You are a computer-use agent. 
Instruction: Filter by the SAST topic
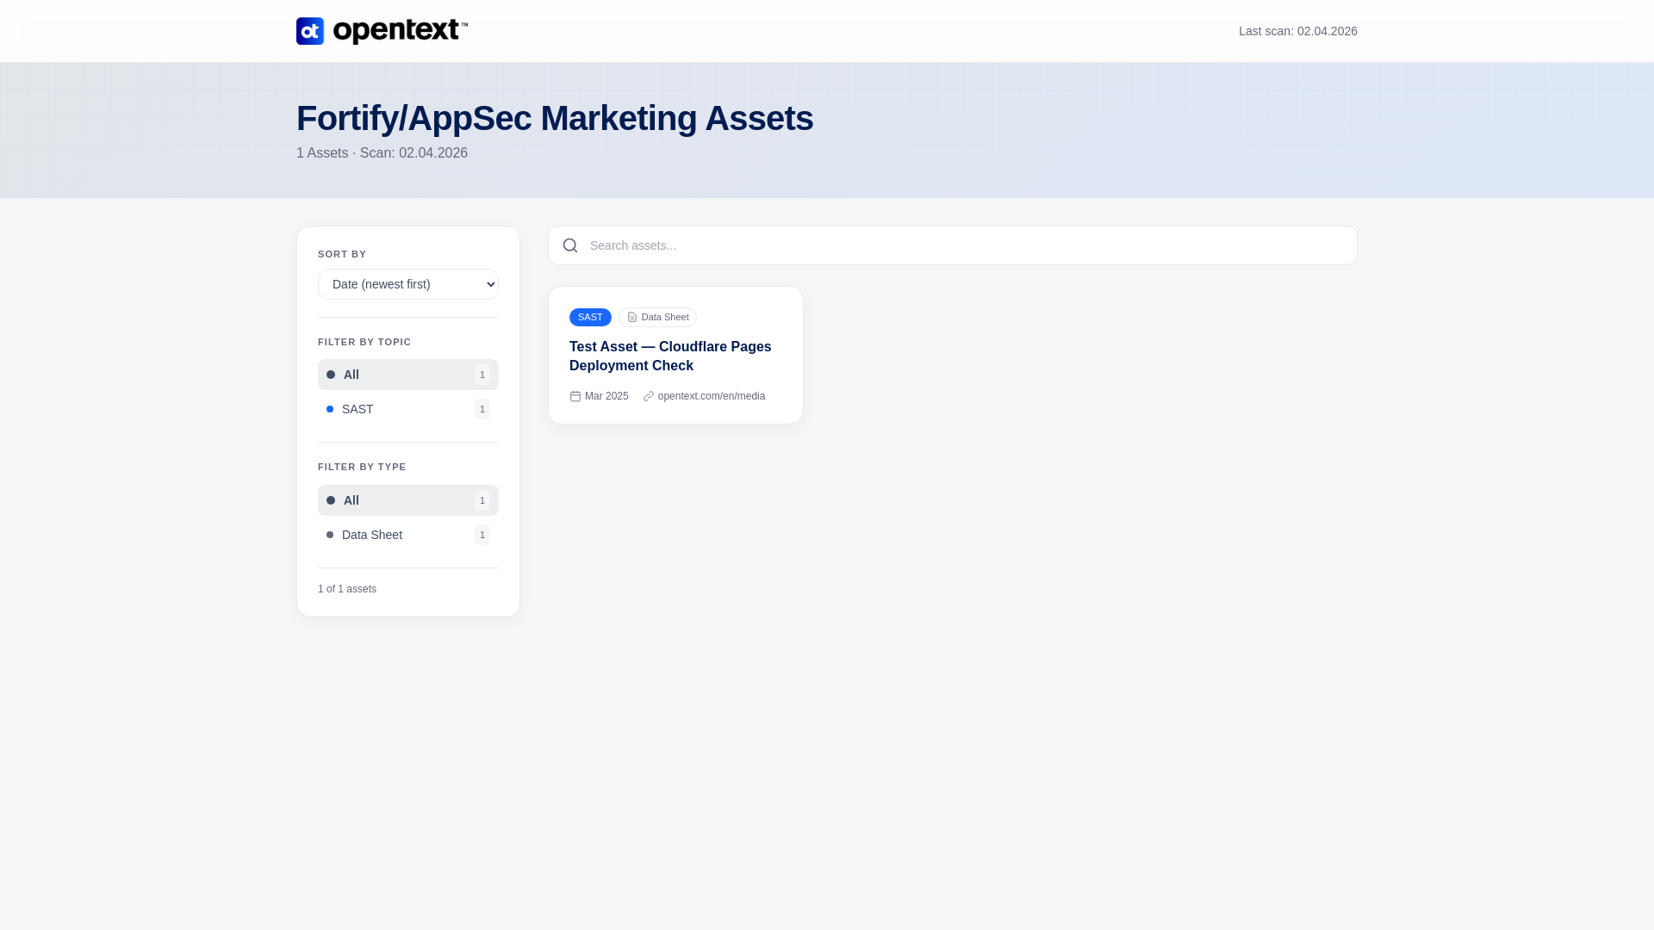pos(408,409)
